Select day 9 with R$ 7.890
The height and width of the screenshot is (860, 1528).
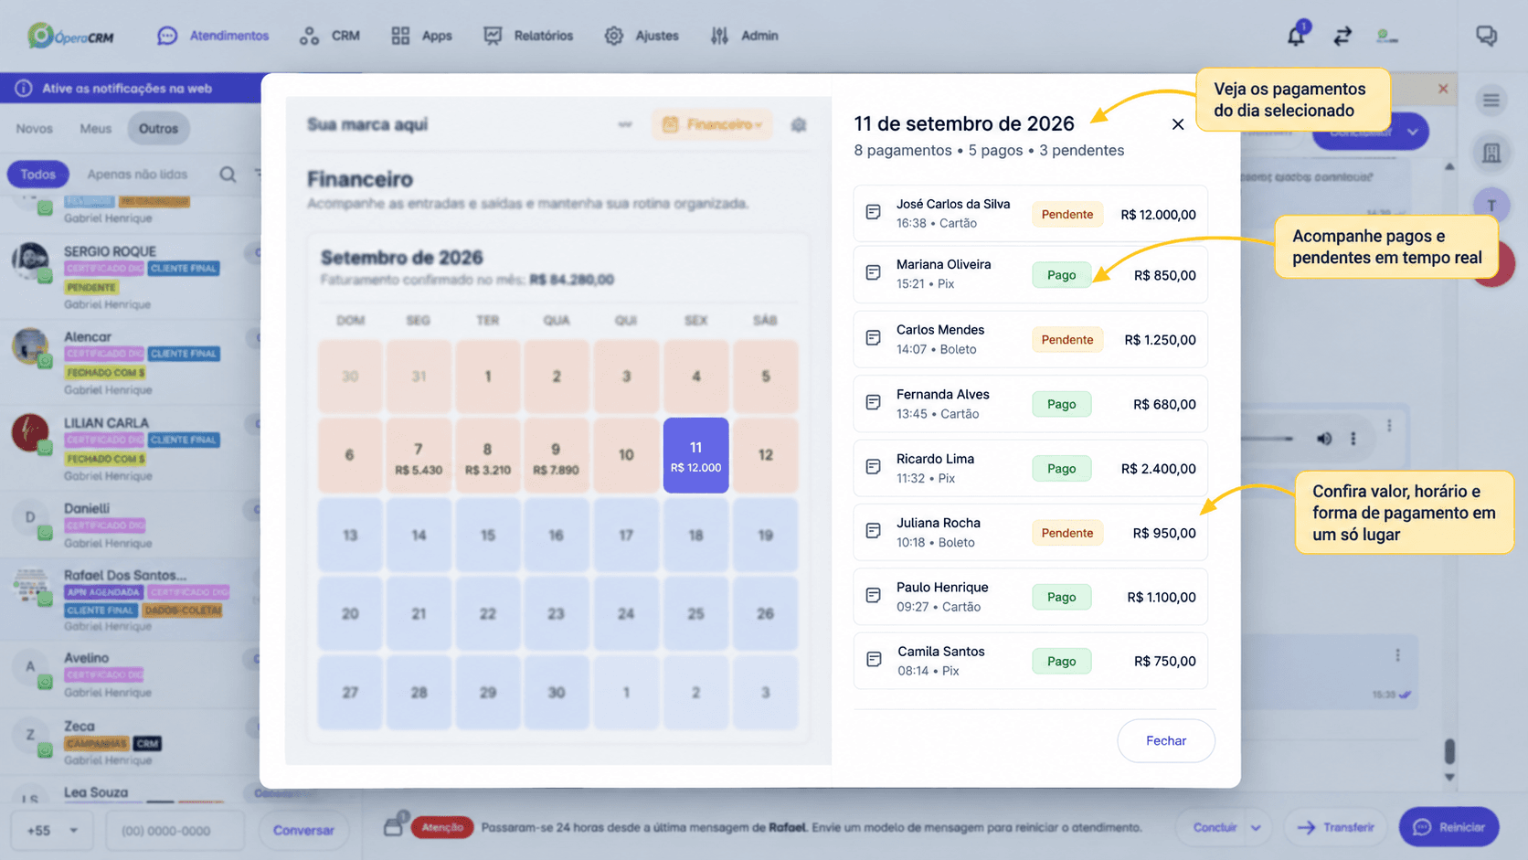pos(556,455)
